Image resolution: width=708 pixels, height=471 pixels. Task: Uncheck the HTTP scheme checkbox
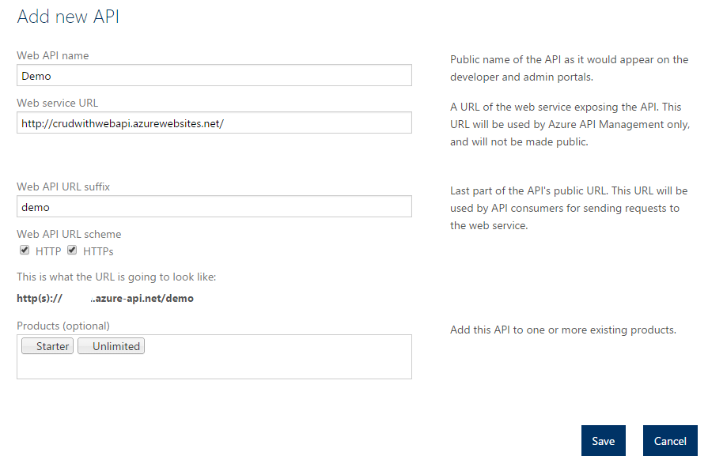(25, 251)
